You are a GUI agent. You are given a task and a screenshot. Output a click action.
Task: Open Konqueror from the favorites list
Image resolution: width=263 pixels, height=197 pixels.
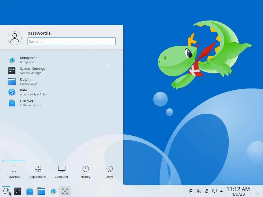(61, 60)
